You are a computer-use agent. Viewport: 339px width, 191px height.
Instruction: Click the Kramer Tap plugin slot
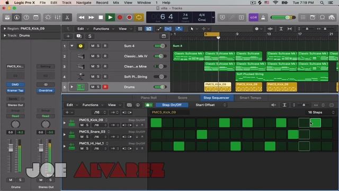(x=15, y=91)
